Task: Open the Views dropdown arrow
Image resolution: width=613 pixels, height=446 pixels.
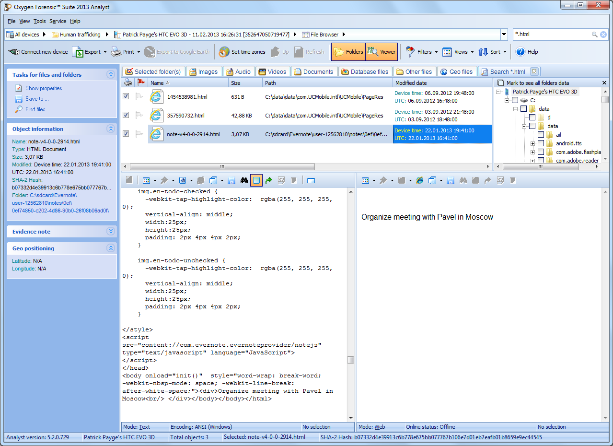Action: pos(472,52)
